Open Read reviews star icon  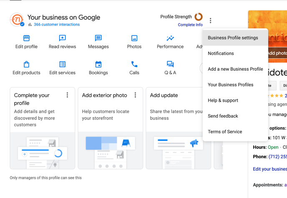pos(62,38)
